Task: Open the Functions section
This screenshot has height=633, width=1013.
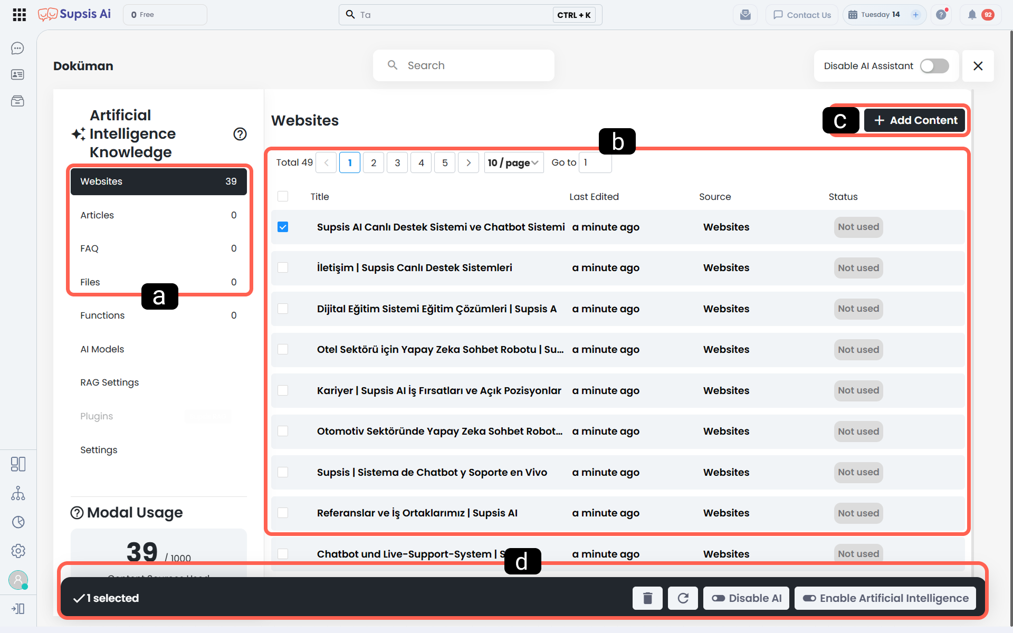Action: point(159,315)
